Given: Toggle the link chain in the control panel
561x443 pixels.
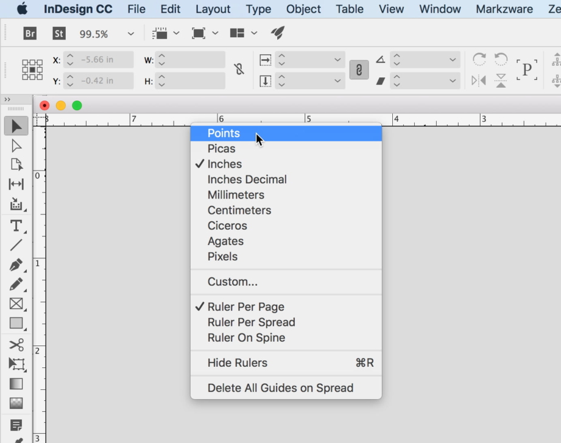Looking at the screenshot, I should [359, 69].
